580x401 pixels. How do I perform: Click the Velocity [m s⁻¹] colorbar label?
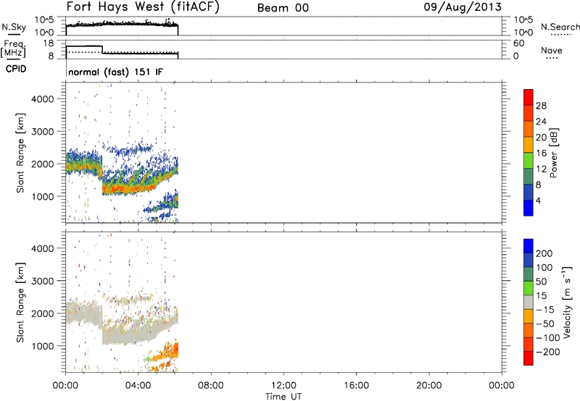tap(568, 302)
